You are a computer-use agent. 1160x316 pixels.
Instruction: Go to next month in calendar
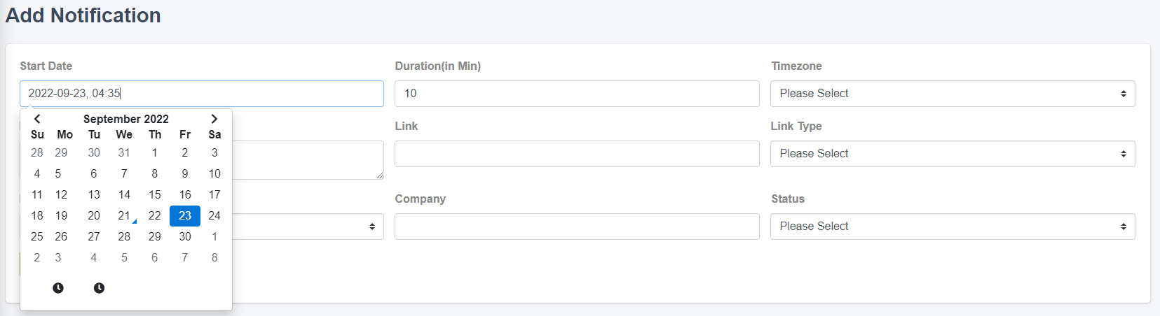pos(214,119)
